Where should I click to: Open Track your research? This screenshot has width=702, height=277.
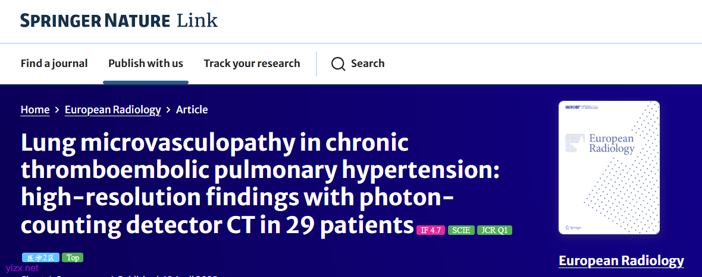252,63
